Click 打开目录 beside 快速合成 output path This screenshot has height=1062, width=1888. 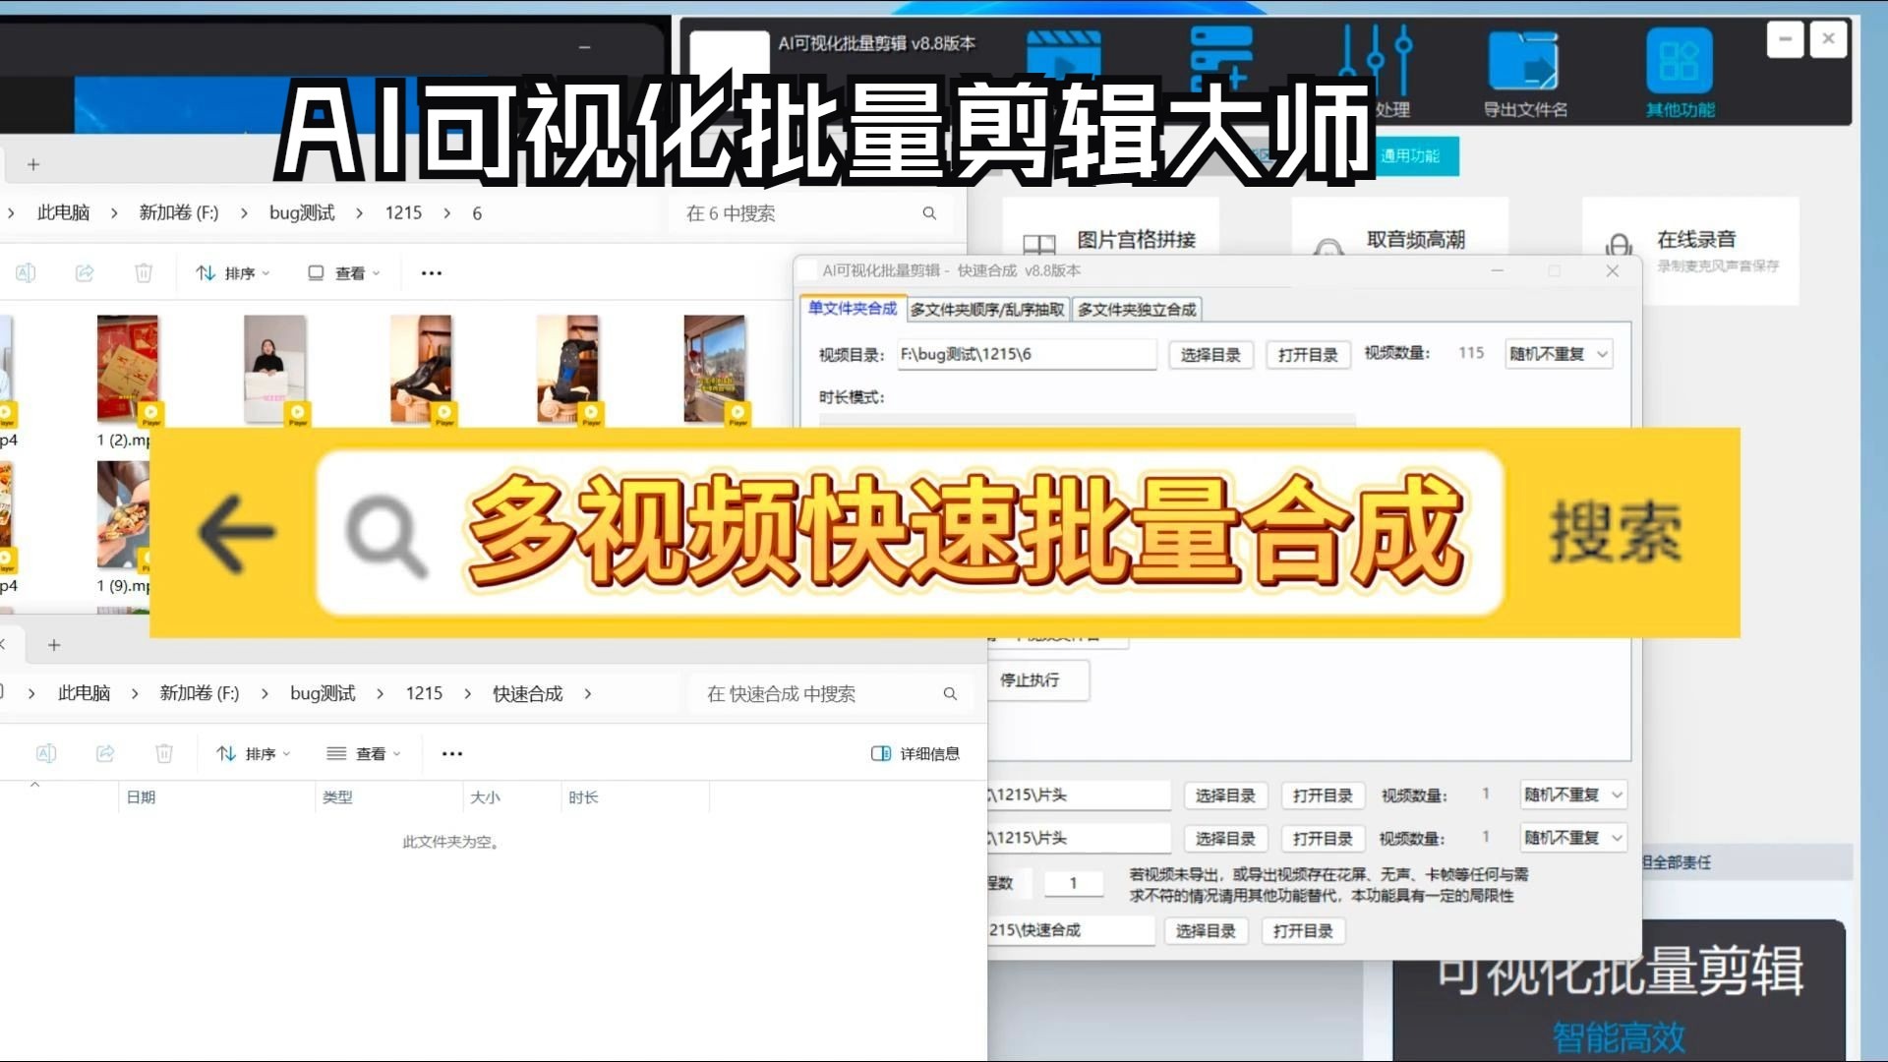1303,931
